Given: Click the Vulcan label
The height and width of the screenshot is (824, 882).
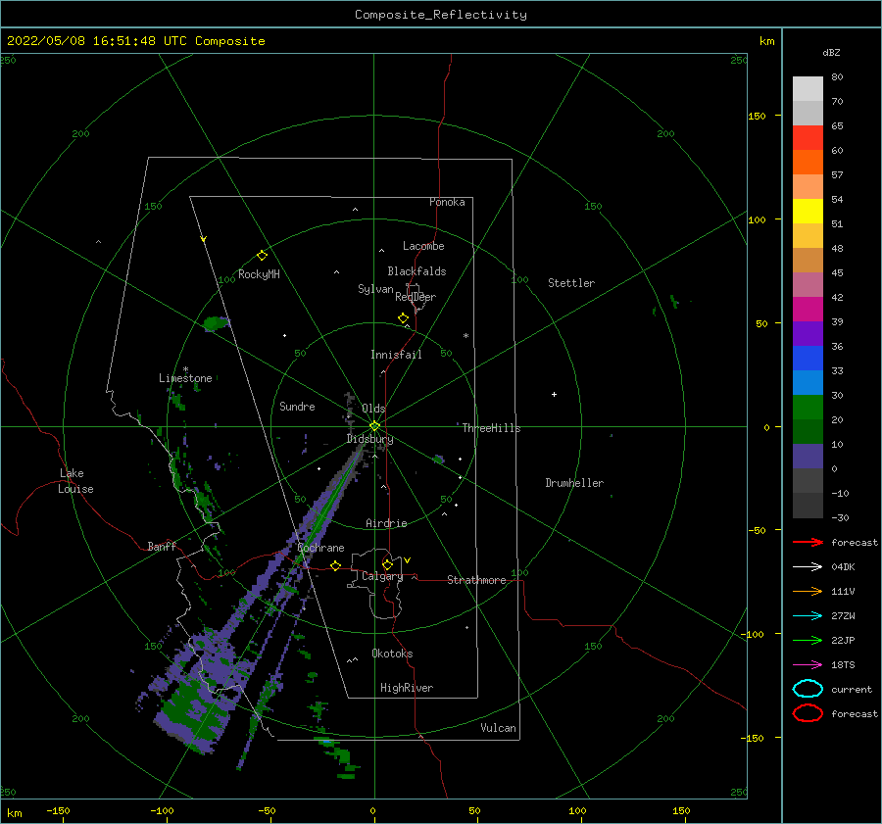Looking at the screenshot, I should point(498,728).
